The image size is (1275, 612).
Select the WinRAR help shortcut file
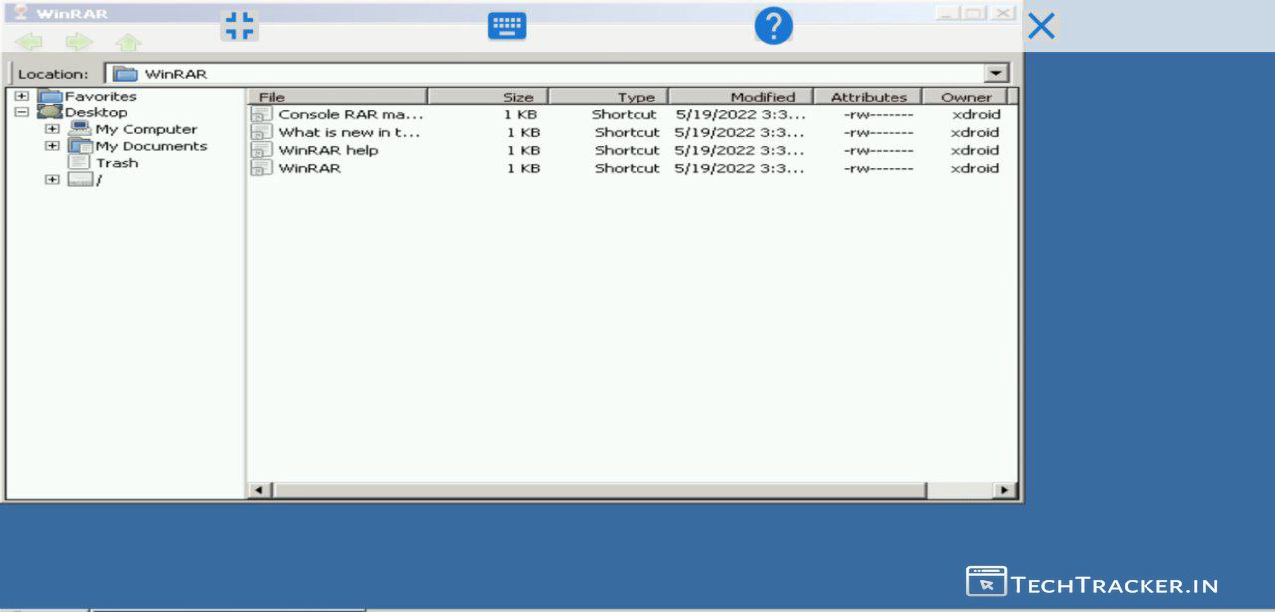(328, 150)
